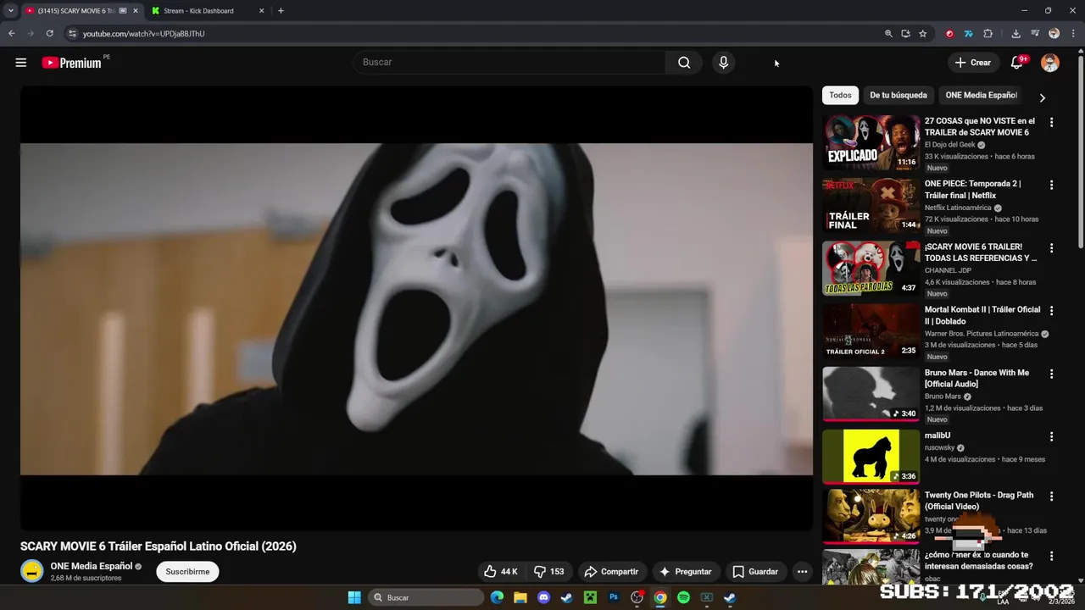Open options for SCARY MOVIE 6 TRAILER referencias video
1085x610 pixels.
pyautogui.click(x=1051, y=248)
